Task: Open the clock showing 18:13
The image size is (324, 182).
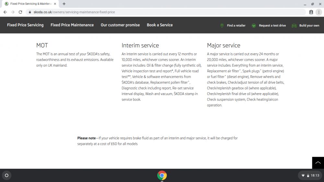Action: (x=315, y=176)
